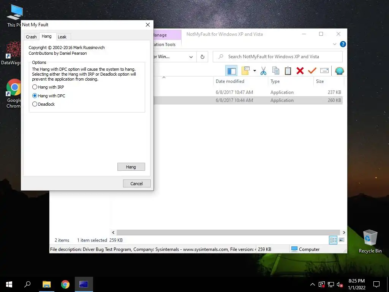This screenshot has height=292, width=389.
Task: Click the 260 KB size cell
Action: pos(334,100)
